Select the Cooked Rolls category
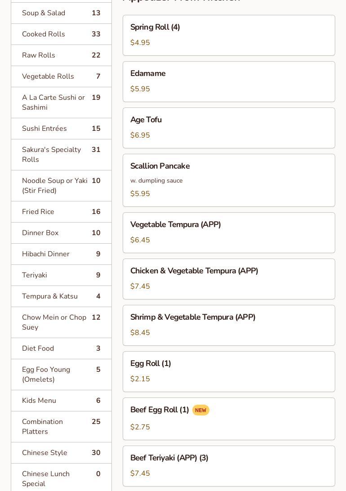This screenshot has width=346, height=491. tap(61, 34)
